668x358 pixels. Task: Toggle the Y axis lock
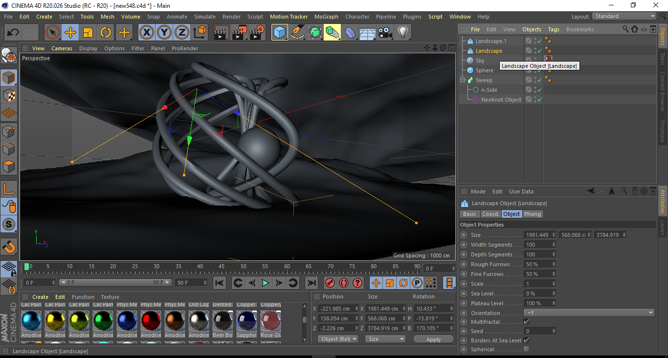[x=164, y=33]
